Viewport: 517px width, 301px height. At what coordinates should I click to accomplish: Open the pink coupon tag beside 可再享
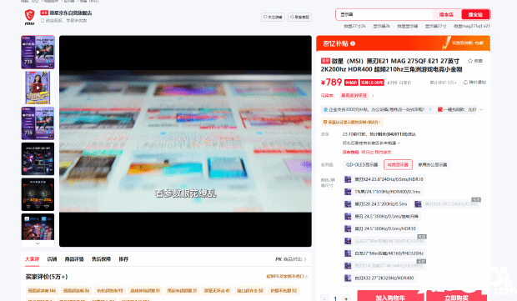[354, 95]
